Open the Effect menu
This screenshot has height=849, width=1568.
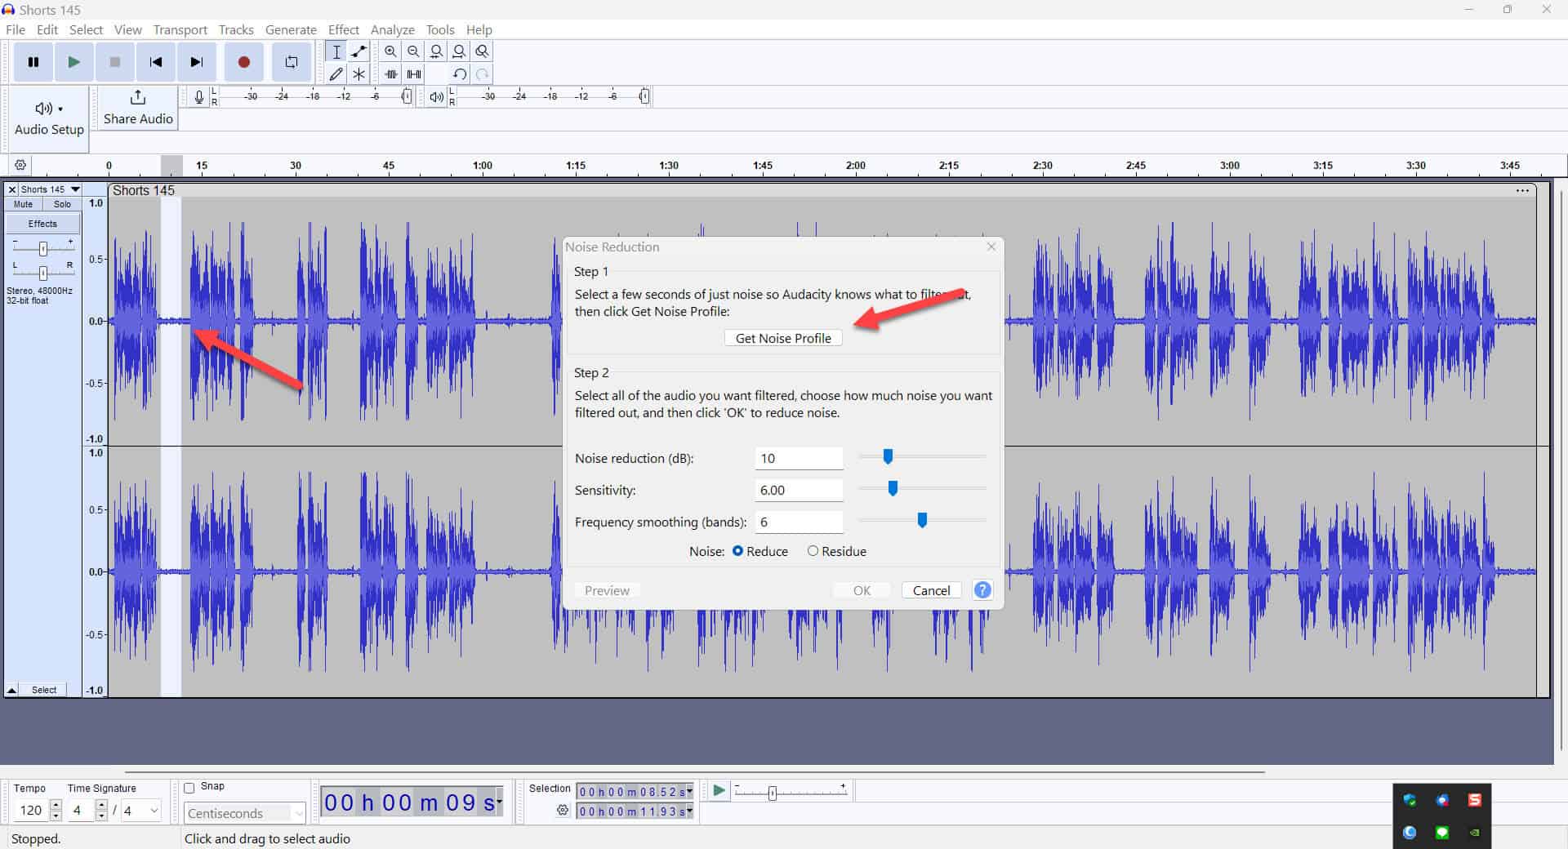point(343,29)
